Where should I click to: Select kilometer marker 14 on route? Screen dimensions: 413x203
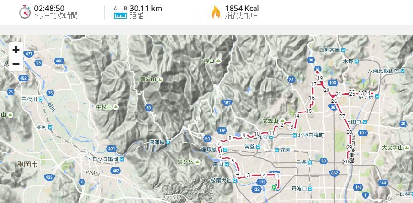coord(297,116)
